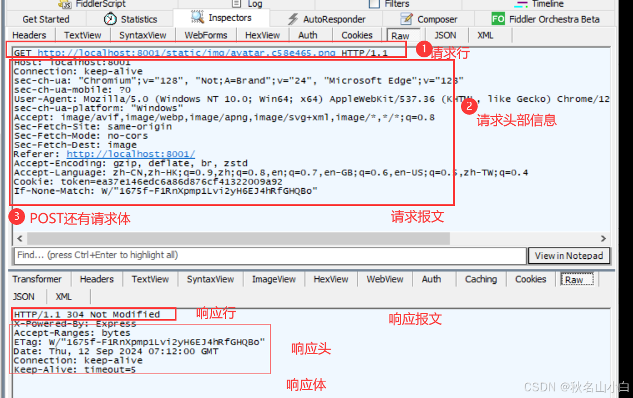The width and height of the screenshot is (633, 398).
Task: Activate the HexView request inspector
Action: click(262, 35)
